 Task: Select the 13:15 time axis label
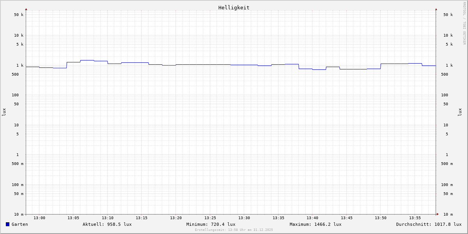[x=142, y=218]
